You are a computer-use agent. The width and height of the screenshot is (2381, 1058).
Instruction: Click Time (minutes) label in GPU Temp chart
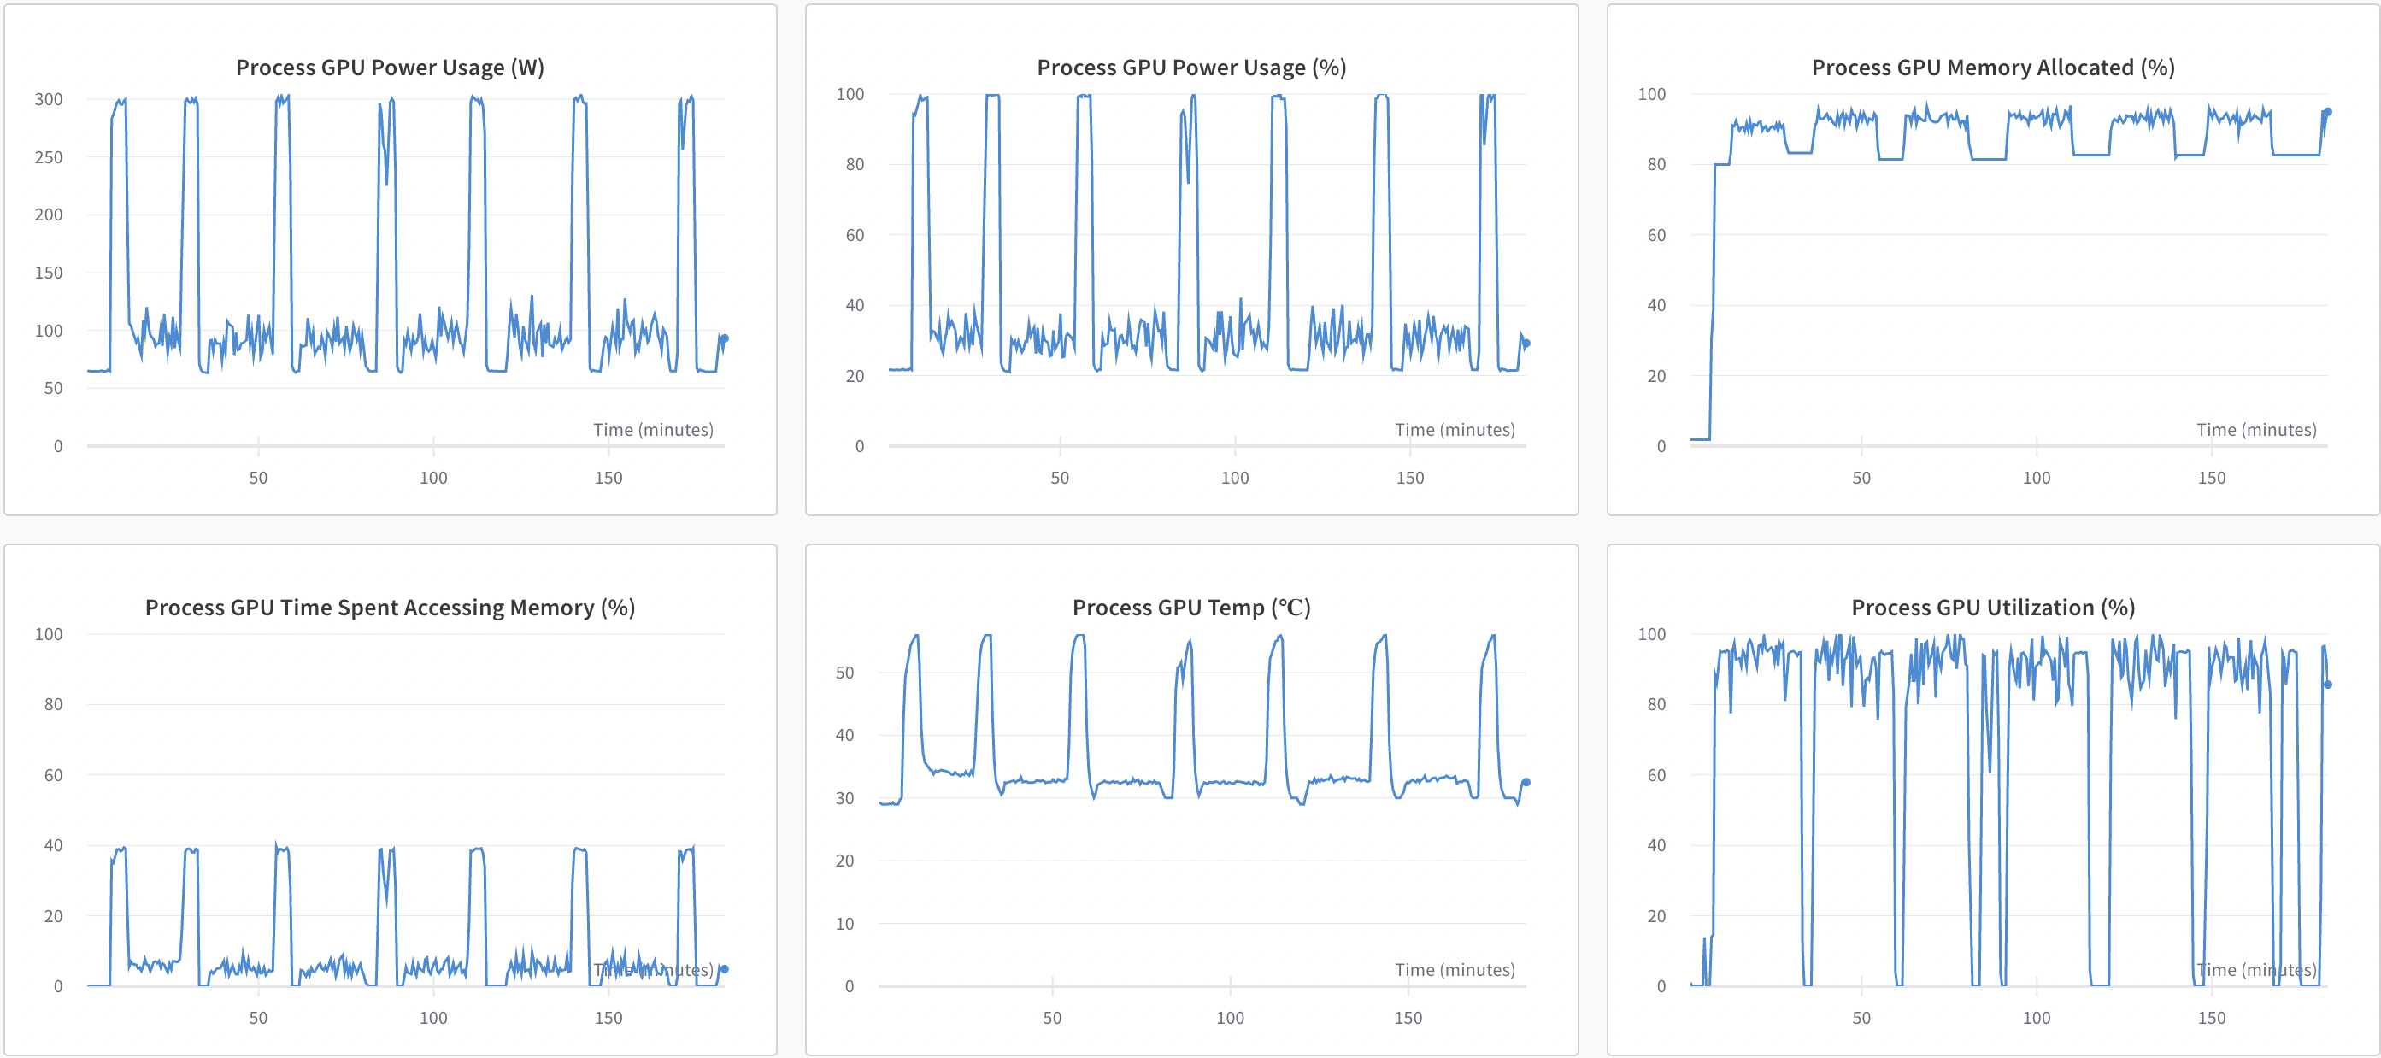[1454, 969]
